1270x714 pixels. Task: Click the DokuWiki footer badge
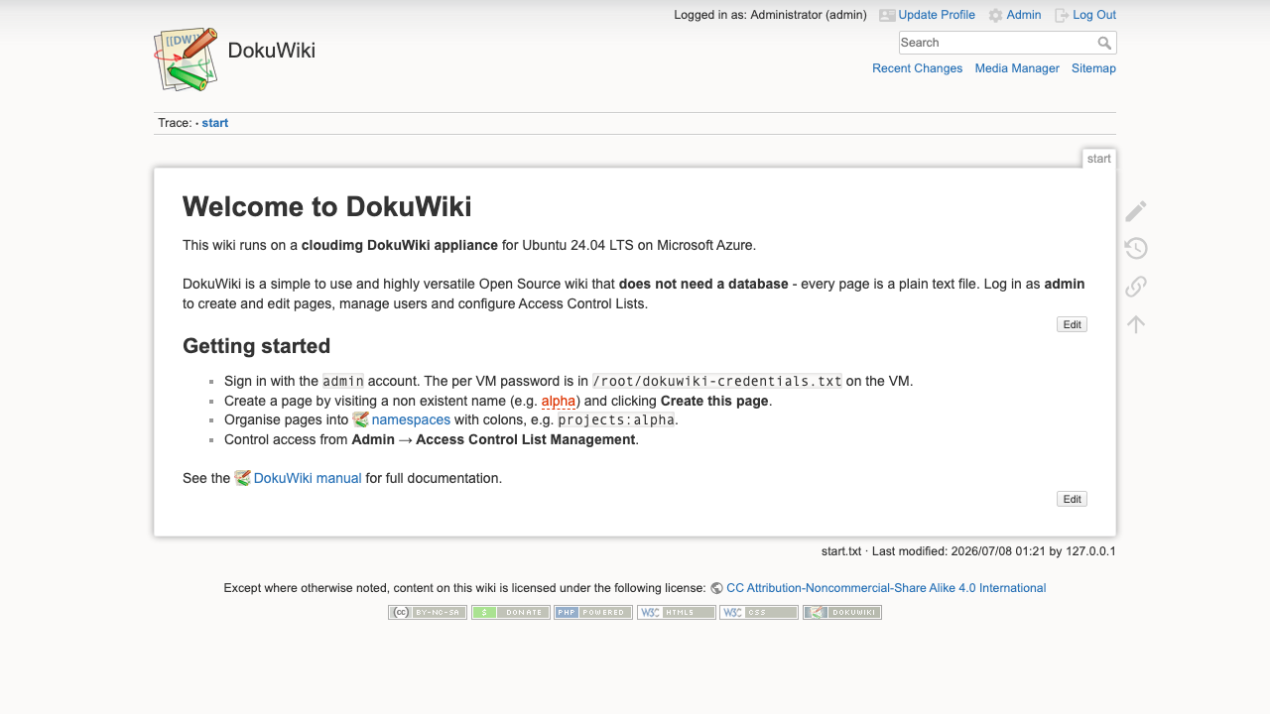click(841, 612)
